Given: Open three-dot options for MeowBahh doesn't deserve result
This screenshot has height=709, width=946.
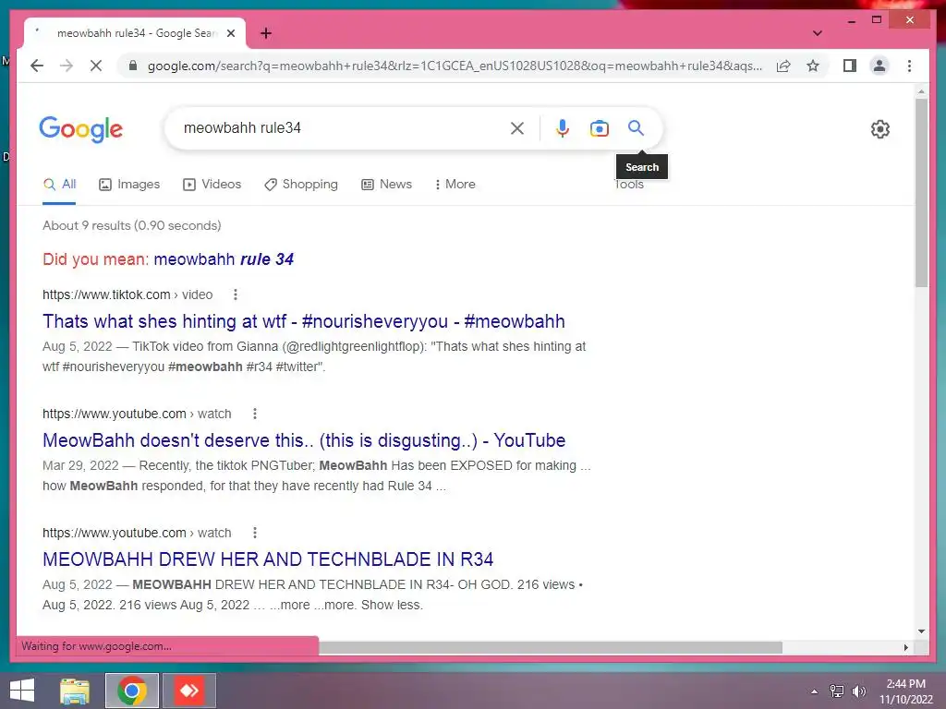Looking at the screenshot, I should click(x=255, y=414).
